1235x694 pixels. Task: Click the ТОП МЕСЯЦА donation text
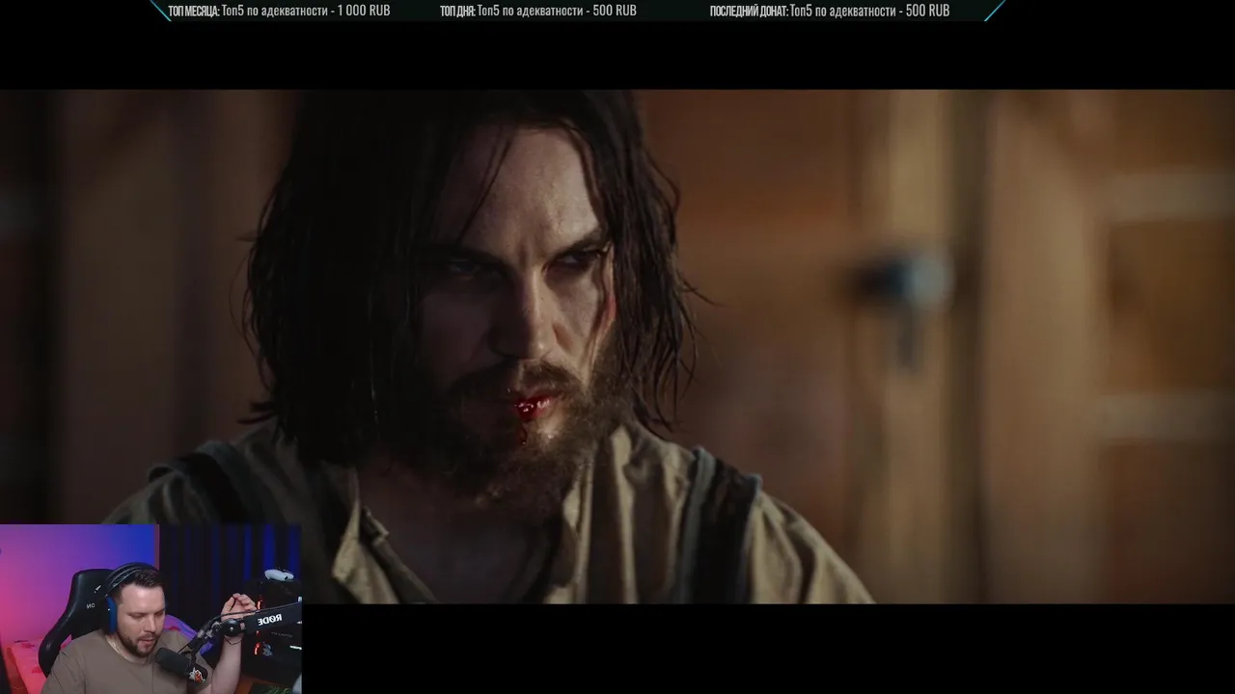pos(279,11)
